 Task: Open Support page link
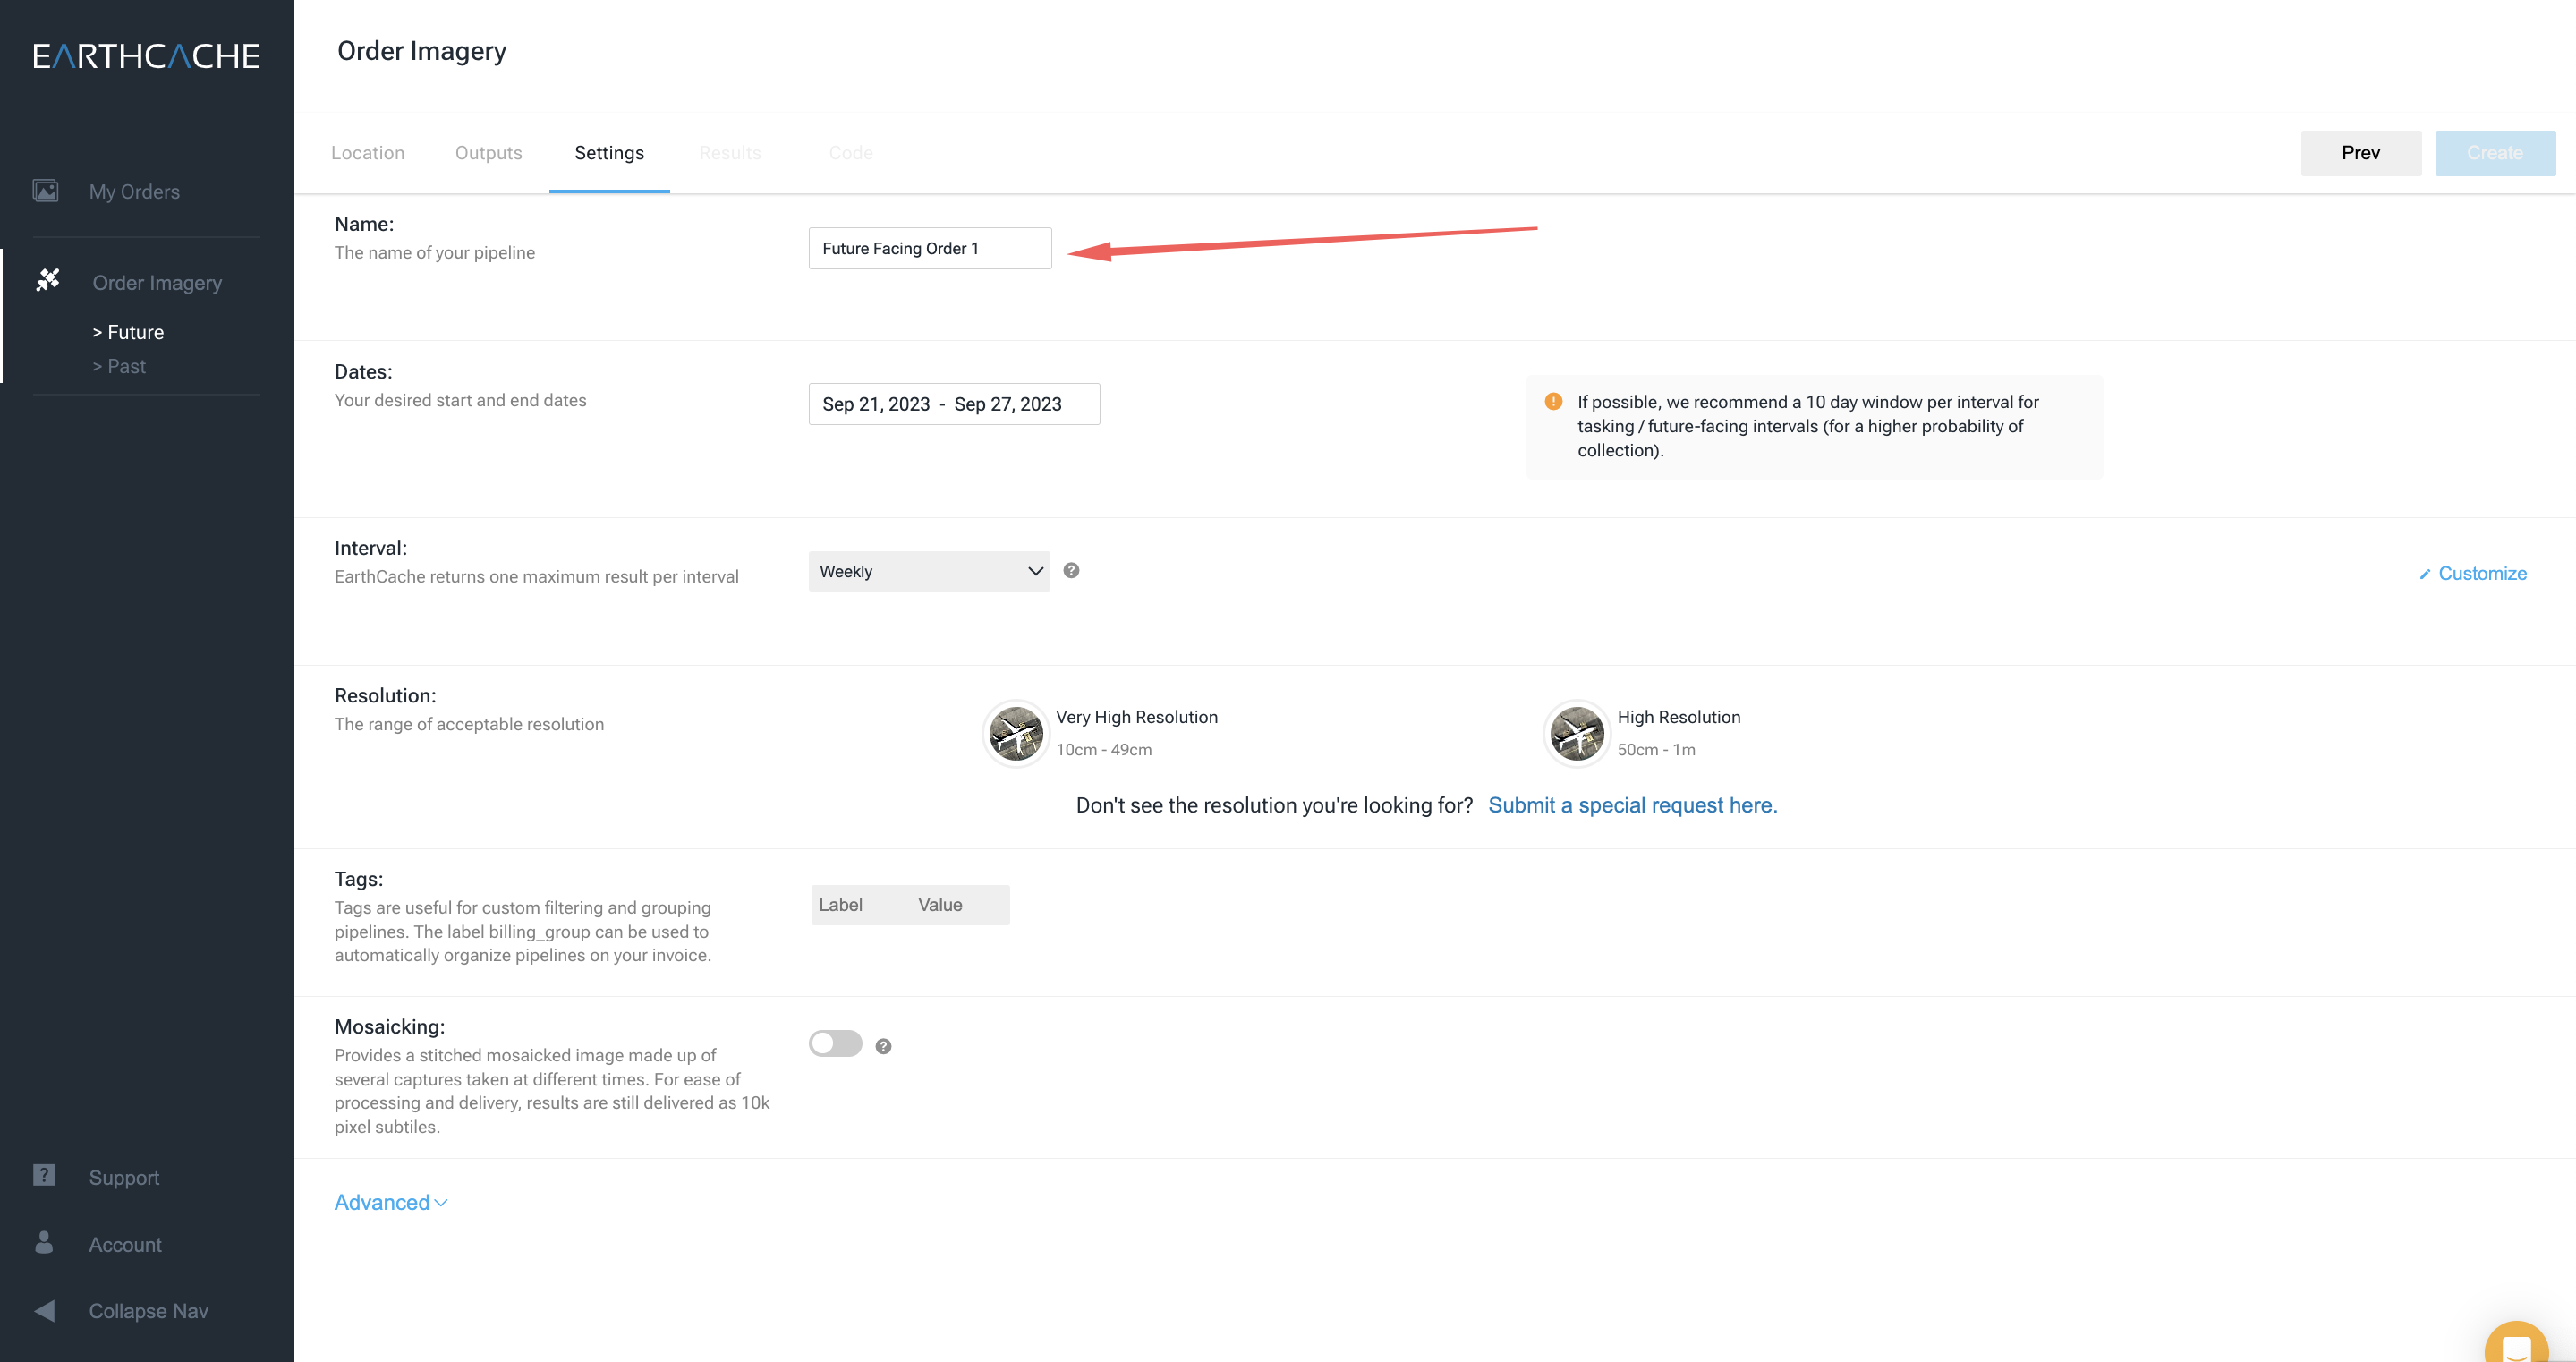124,1177
